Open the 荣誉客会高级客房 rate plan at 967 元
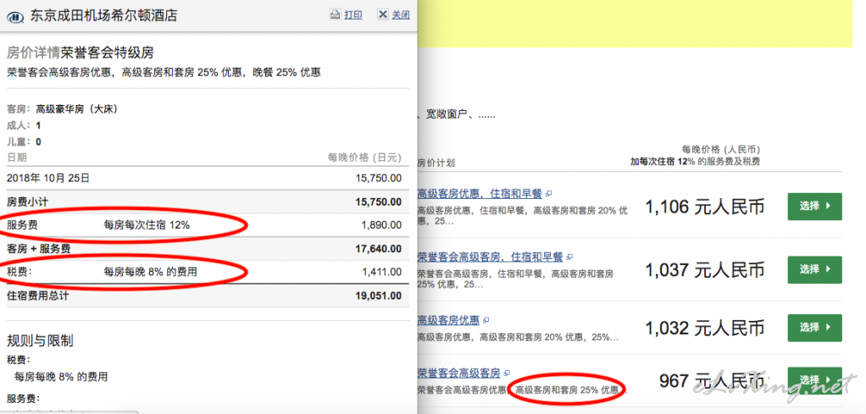 tap(459, 373)
